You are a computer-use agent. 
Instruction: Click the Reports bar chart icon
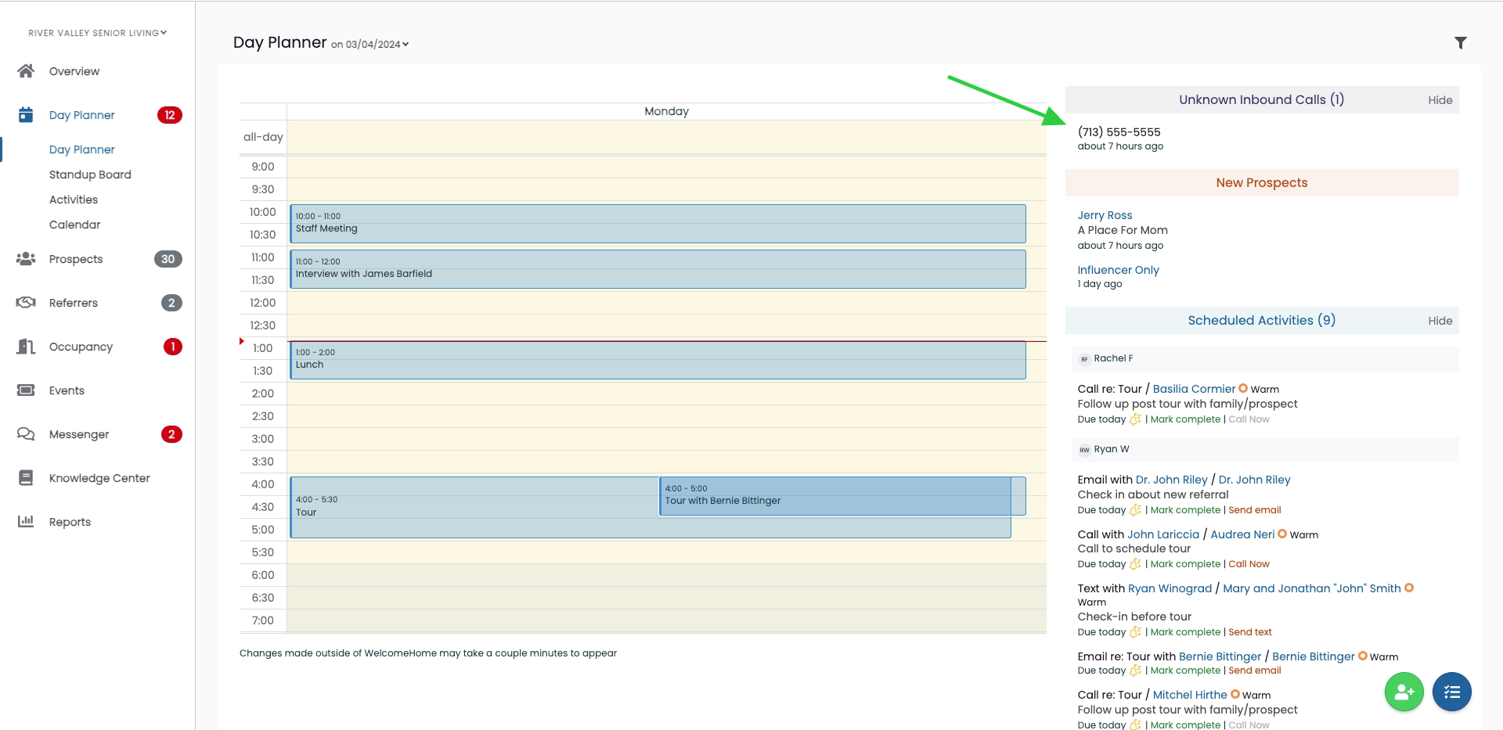(x=26, y=522)
